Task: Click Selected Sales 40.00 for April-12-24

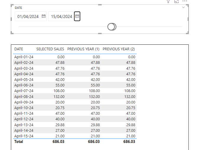Action: point(60,119)
